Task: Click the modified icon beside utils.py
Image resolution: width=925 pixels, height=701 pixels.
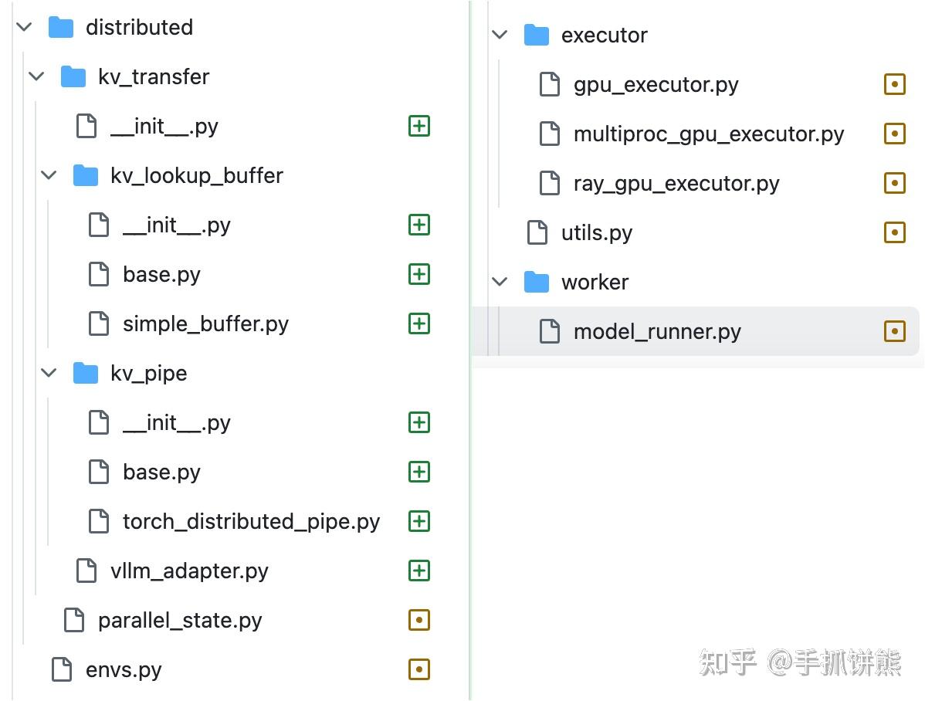Action: point(894,232)
